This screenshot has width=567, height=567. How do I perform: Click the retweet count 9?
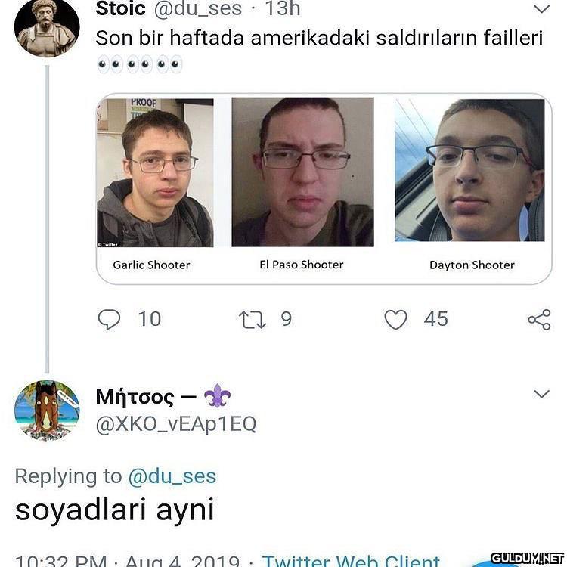click(286, 319)
